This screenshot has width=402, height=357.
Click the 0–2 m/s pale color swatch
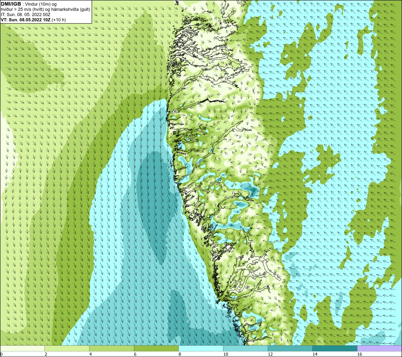(22, 348)
